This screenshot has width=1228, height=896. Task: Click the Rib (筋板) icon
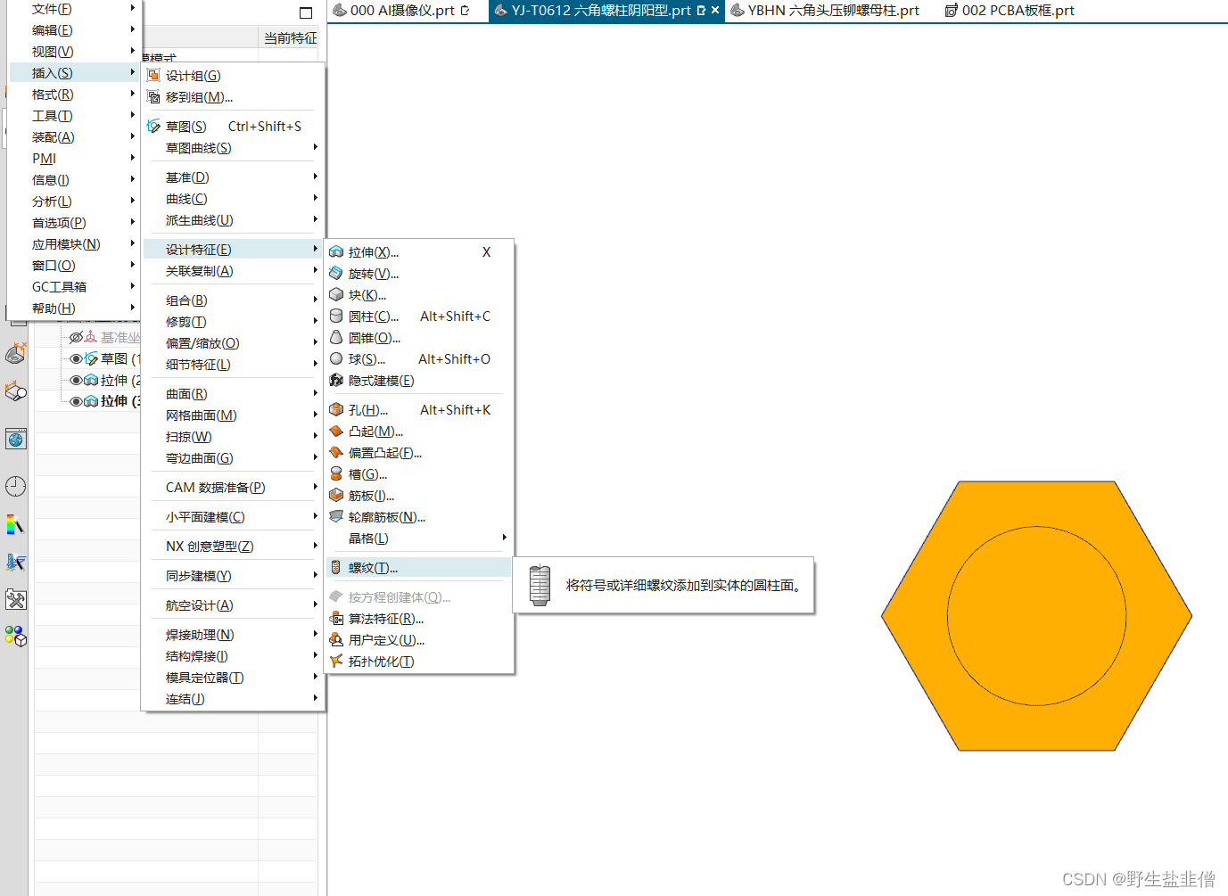tap(336, 496)
